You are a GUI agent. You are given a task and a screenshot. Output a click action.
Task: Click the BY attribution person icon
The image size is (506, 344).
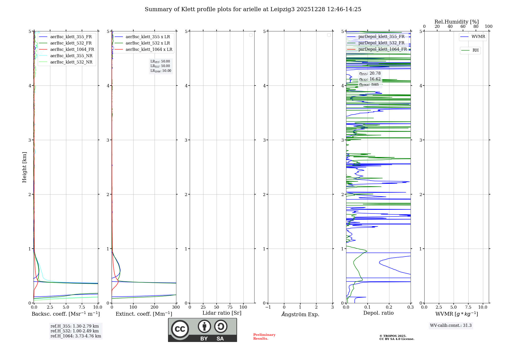tap(204, 326)
